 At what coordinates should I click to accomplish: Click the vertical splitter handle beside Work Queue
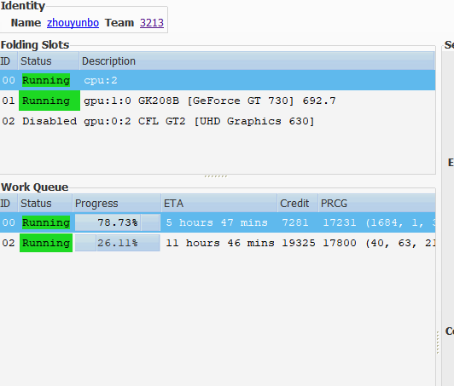pyautogui.click(x=438, y=343)
